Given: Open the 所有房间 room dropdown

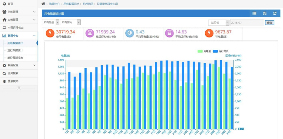Looking at the screenshot, I should [70, 22].
